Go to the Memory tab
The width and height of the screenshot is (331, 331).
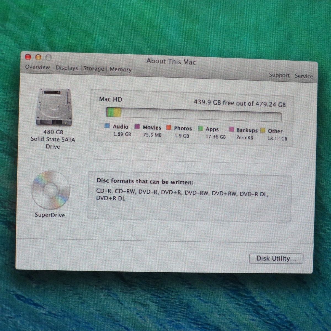click(121, 69)
